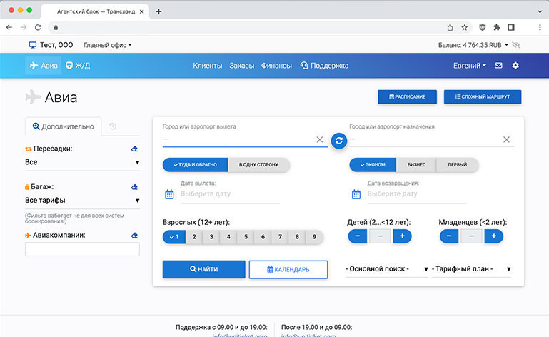Increase the children count with plus
This screenshot has width=549, height=337.
pyautogui.click(x=402, y=236)
